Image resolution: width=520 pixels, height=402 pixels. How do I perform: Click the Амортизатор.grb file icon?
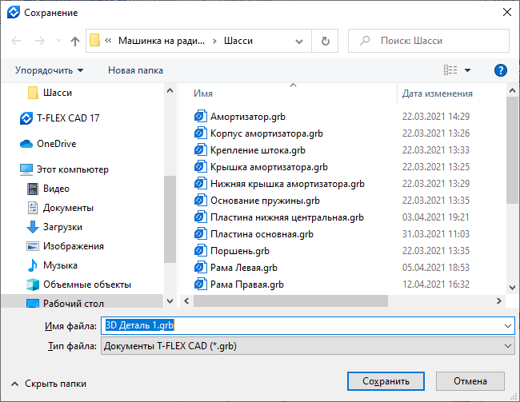tap(200, 117)
